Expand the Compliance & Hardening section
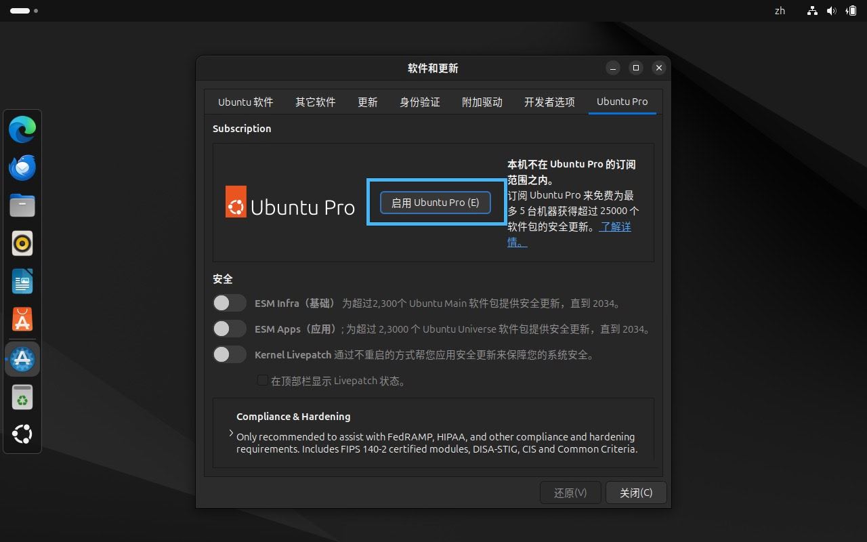The width and height of the screenshot is (867, 542). click(x=230, y=433)
